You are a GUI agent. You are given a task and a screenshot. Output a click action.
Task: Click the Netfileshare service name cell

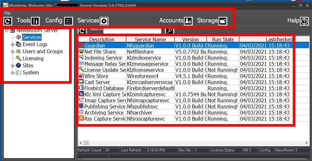150,52
